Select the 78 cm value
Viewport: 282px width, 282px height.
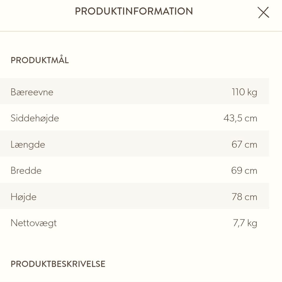point(244,197)
